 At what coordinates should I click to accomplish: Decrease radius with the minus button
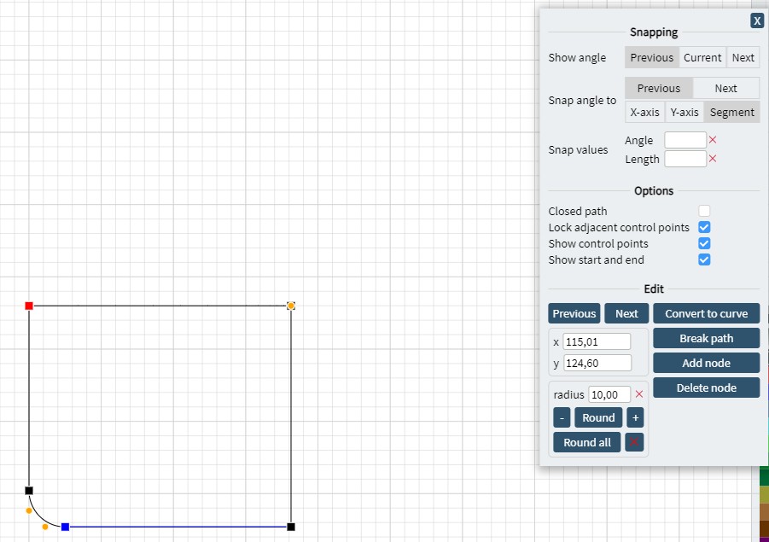[562, 417]
